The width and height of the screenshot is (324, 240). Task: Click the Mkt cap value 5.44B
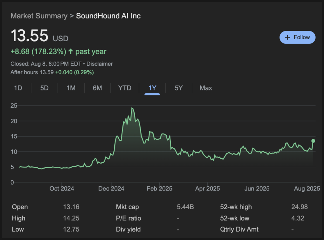pyautogui.click(x=185, y=207)
